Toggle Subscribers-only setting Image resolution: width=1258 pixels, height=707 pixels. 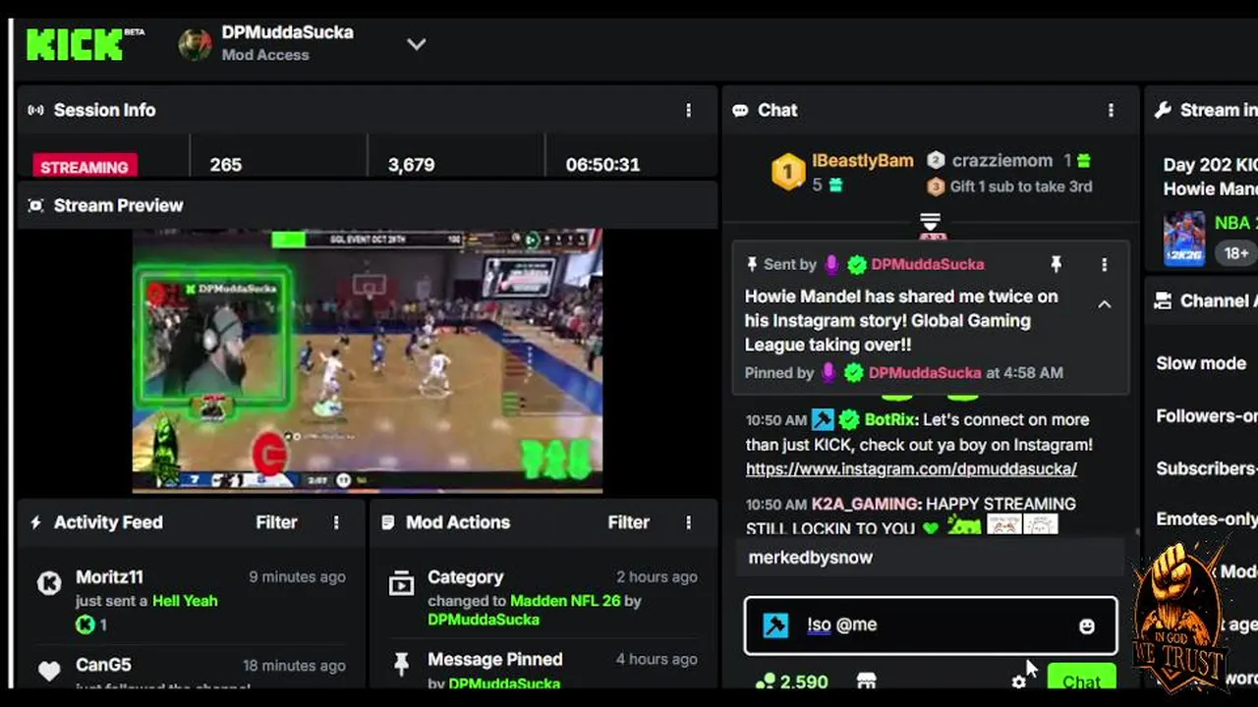pos(1207,468)
